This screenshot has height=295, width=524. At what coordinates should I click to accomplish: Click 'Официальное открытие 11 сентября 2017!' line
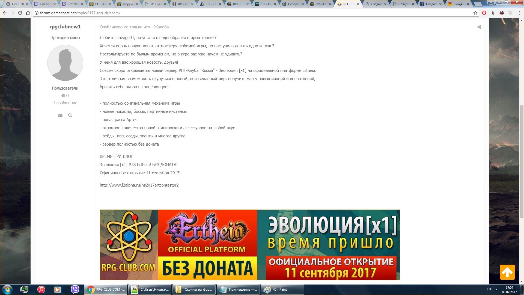140,173
